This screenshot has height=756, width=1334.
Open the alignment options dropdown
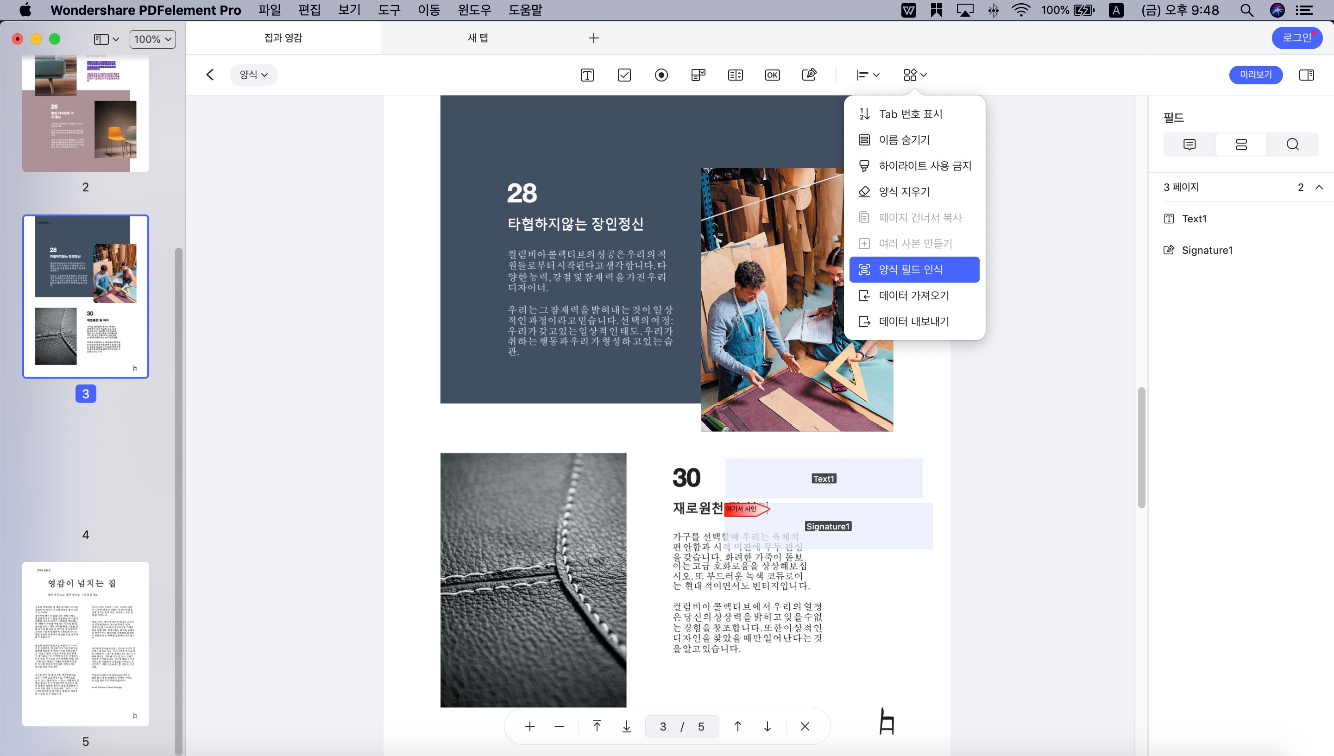click(868, 75)
